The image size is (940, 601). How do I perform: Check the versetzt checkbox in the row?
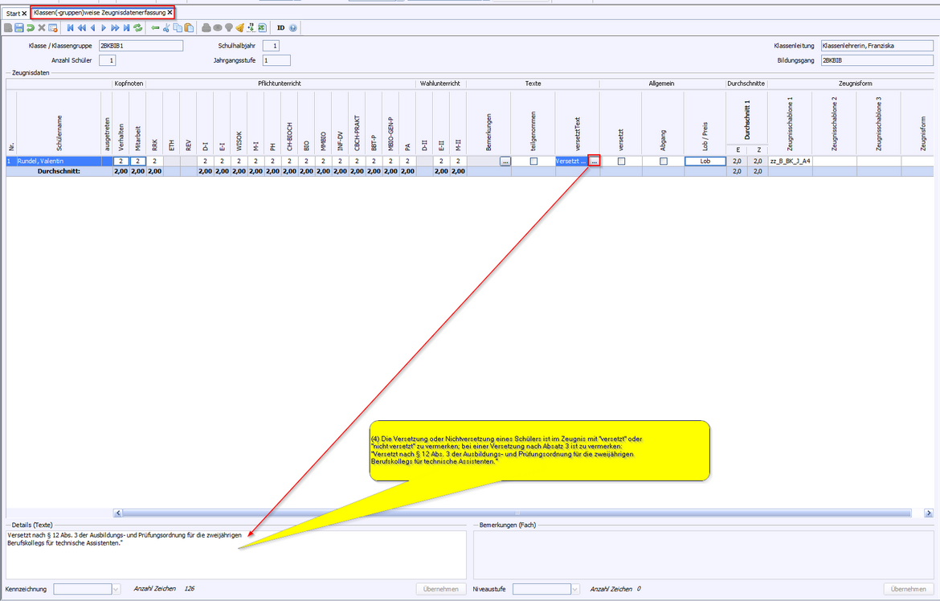(x=621, y=161)
